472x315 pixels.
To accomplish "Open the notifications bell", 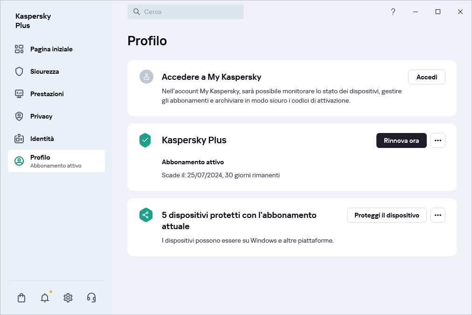I will tap(45, 298).
